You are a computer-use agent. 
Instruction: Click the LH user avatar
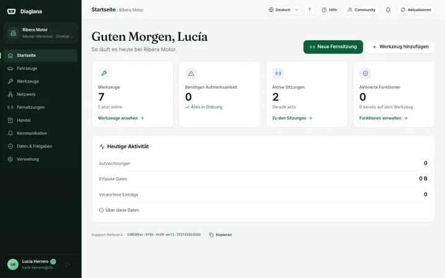13,264
